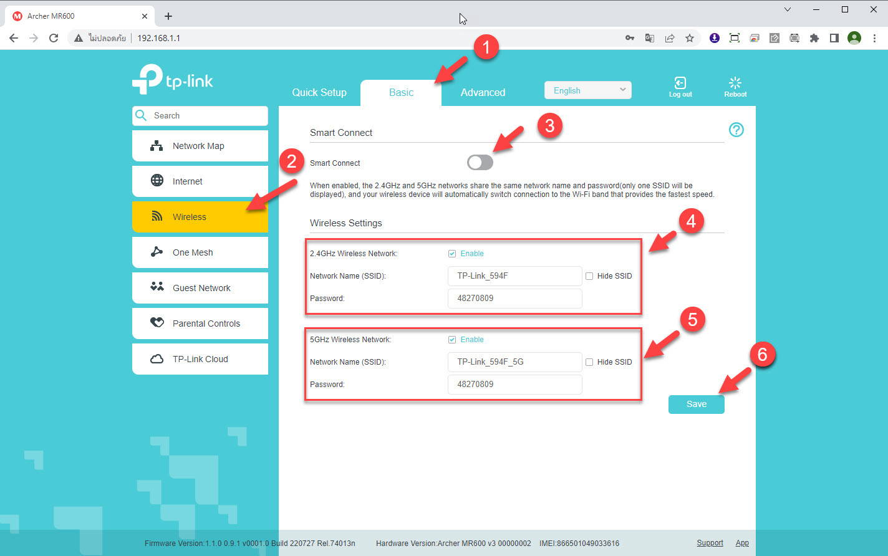Open the Chrome profile avatar
The width and height of the screenshot is (888, 556).
coord(854,38)
